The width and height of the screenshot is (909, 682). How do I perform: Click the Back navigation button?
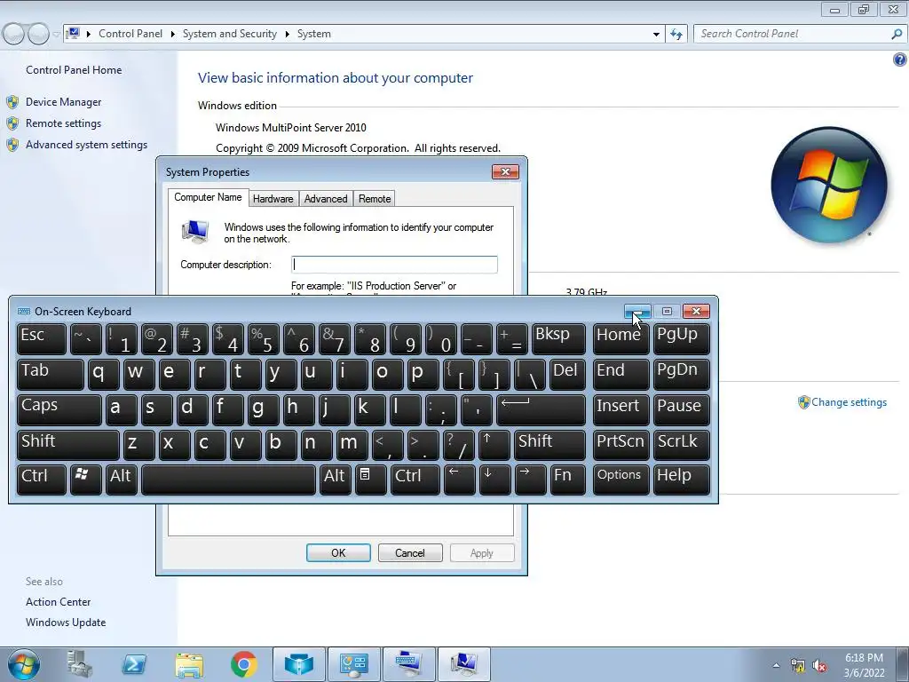(x=13, y=35)
